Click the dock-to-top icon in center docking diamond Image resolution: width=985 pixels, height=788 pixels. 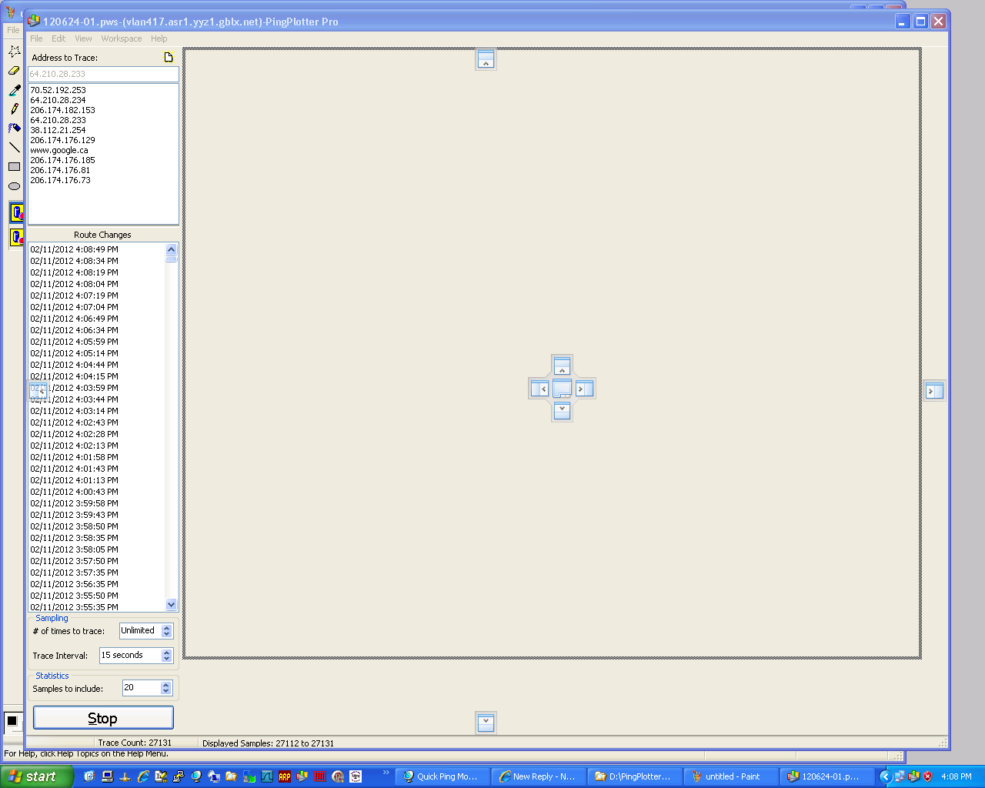click(562, 366)
